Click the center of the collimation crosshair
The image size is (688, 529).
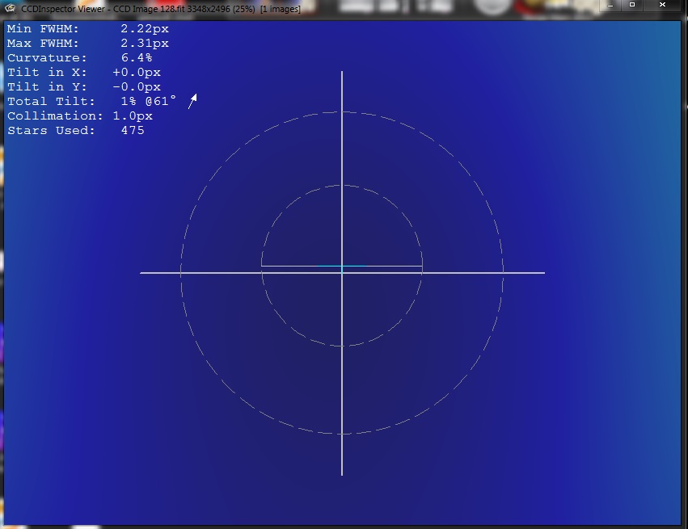pyautogui.click(x=342, y=274)
